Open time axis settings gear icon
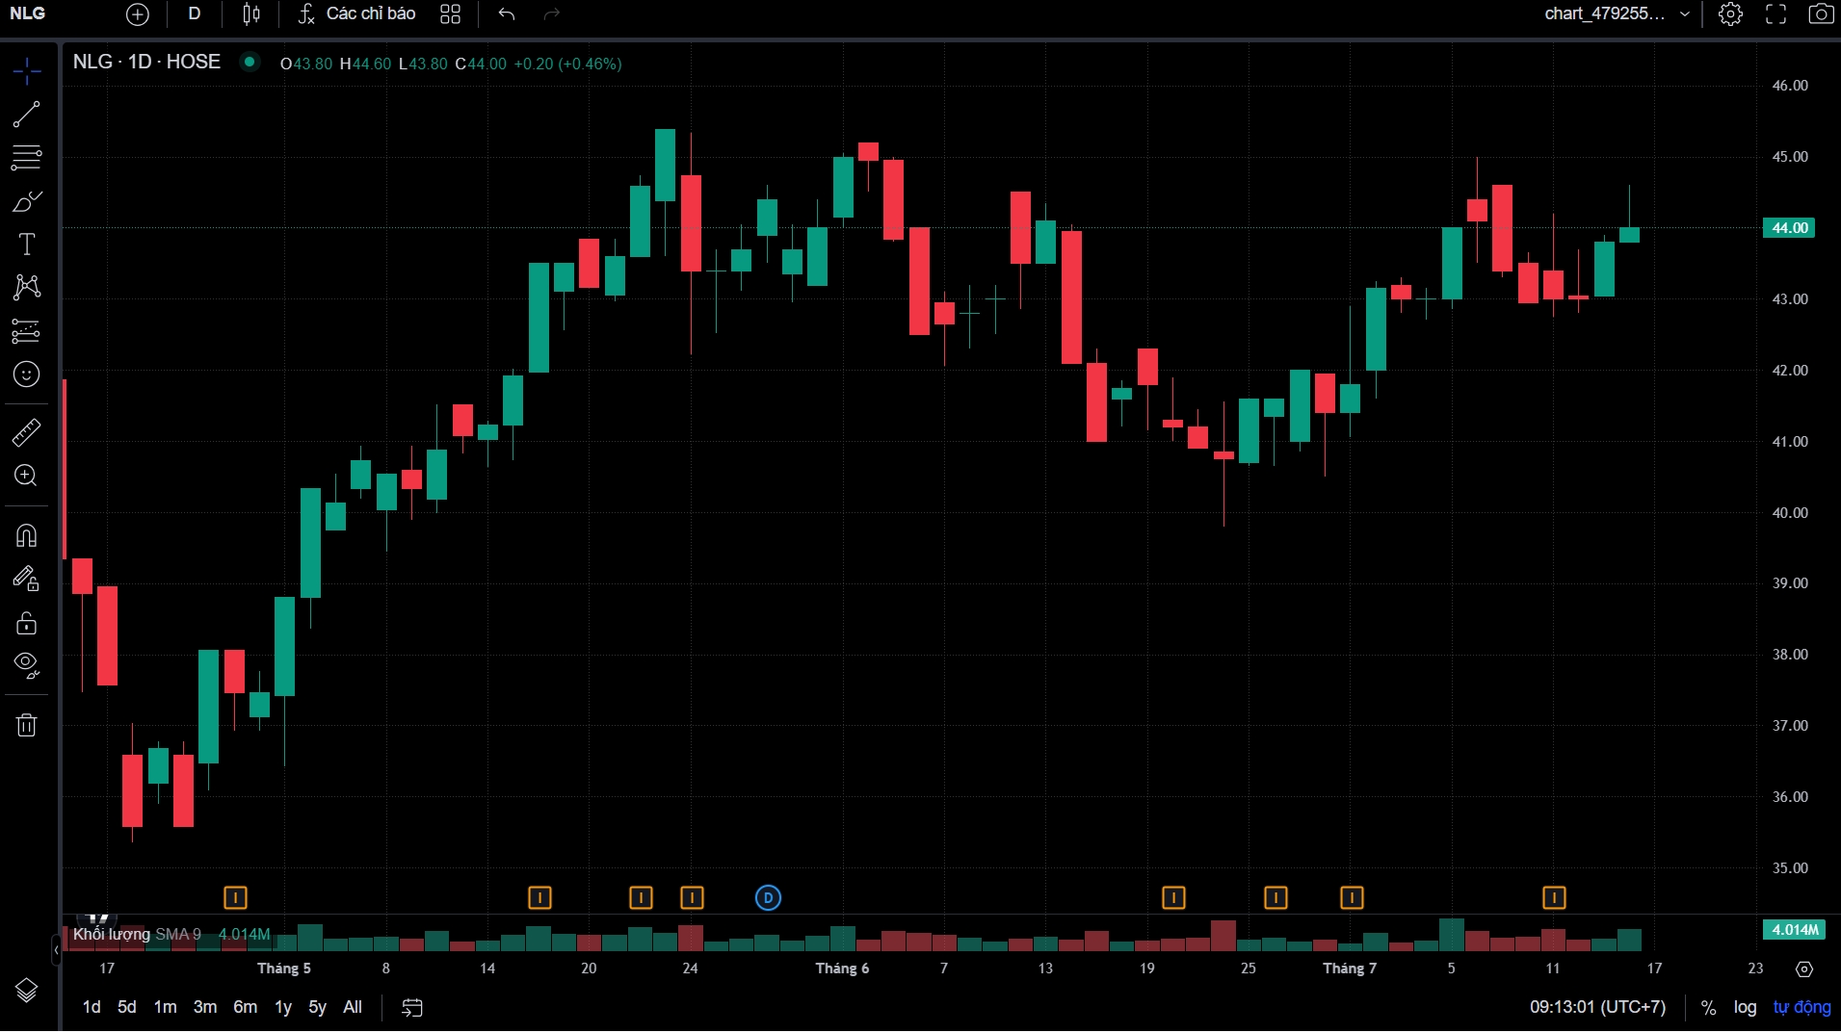The height and width of the screenshot is (1033, 1841). coord(1804,969)
